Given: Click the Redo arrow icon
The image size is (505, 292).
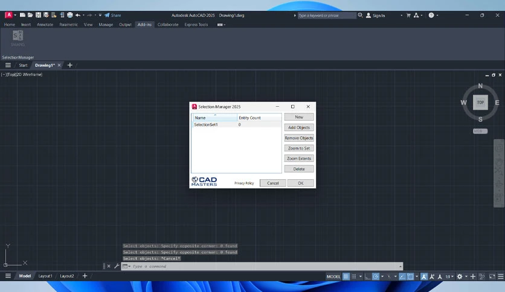Looking at the screenshot, I should pos(89,15).
